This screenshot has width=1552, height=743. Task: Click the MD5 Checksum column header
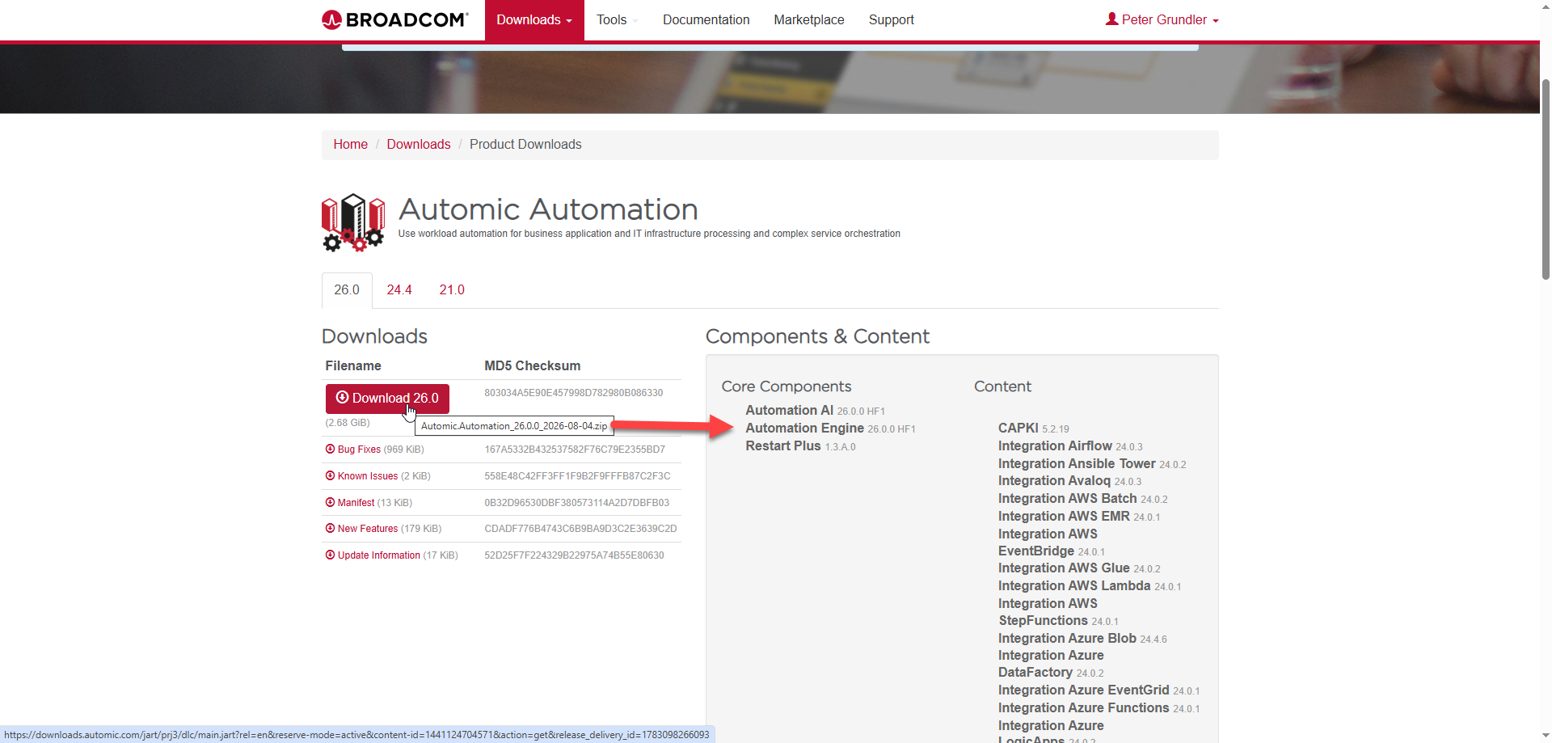533,366
